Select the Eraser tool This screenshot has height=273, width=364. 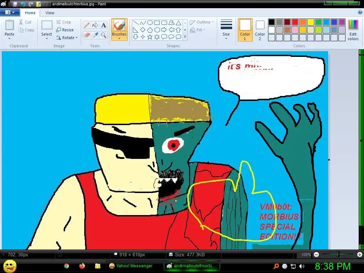coord(87,35)
